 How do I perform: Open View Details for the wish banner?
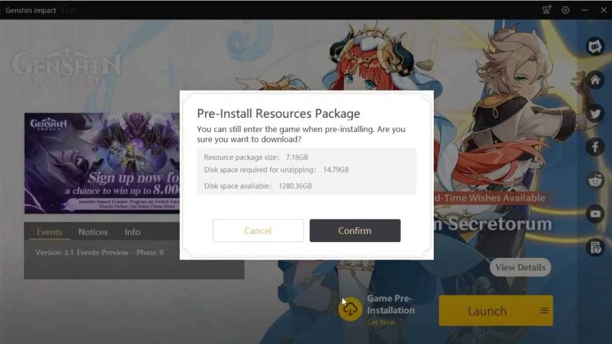tap(520, 267)
